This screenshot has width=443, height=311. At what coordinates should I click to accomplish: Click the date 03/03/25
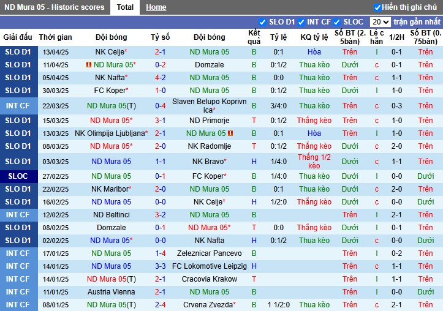[56, 162]
